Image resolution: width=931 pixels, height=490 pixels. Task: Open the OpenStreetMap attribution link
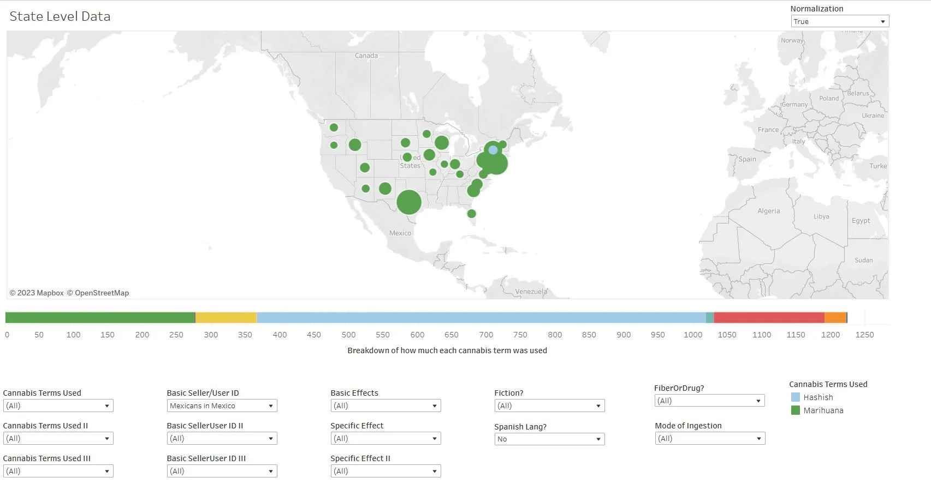pos(98,293)
